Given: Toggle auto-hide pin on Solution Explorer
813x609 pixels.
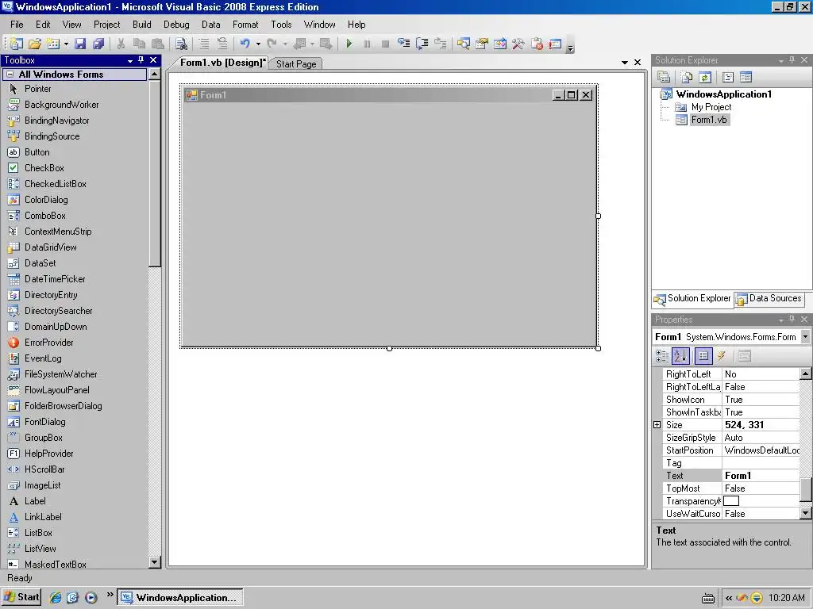Looking at the screenshot, I should 792,60.
